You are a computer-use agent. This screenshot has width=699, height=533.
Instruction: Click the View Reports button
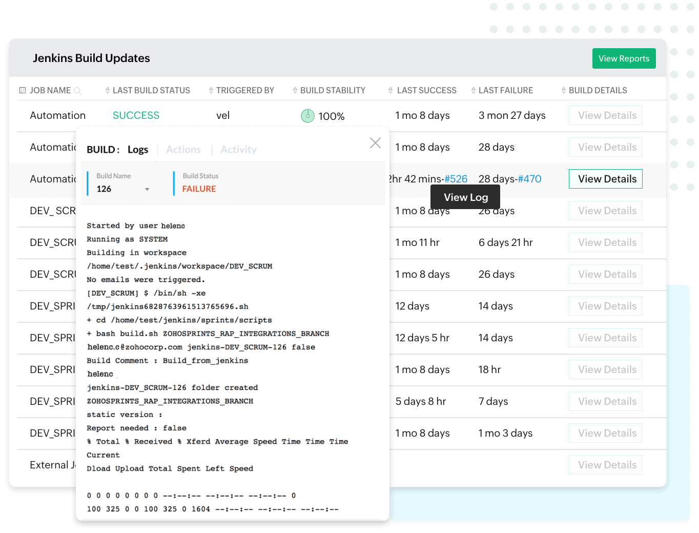(624, 58)
